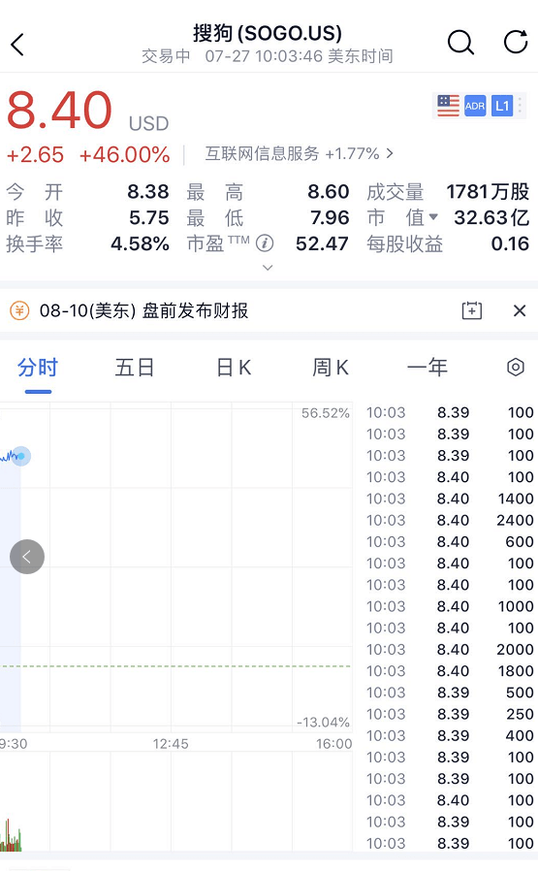Tap the yen coin earnings icon
The width and height of the screenshot is (538, 871).
pos(19,310)
